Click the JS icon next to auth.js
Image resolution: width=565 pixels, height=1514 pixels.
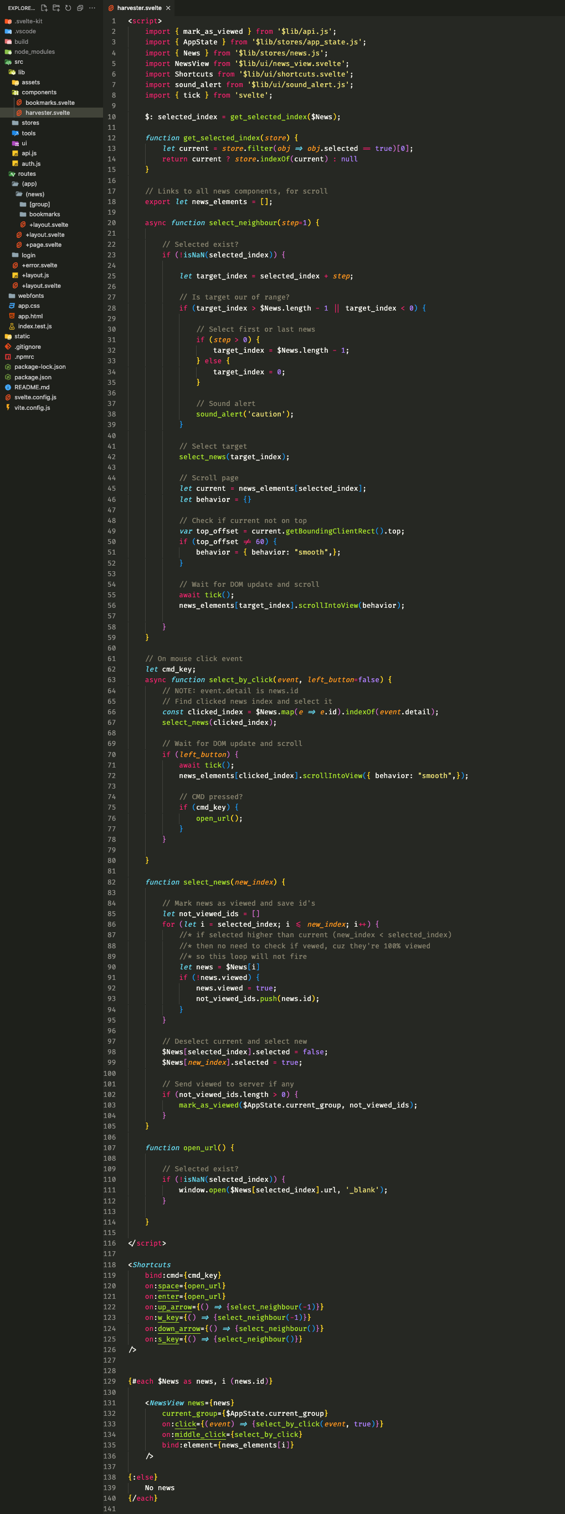(x=16, y=164)
